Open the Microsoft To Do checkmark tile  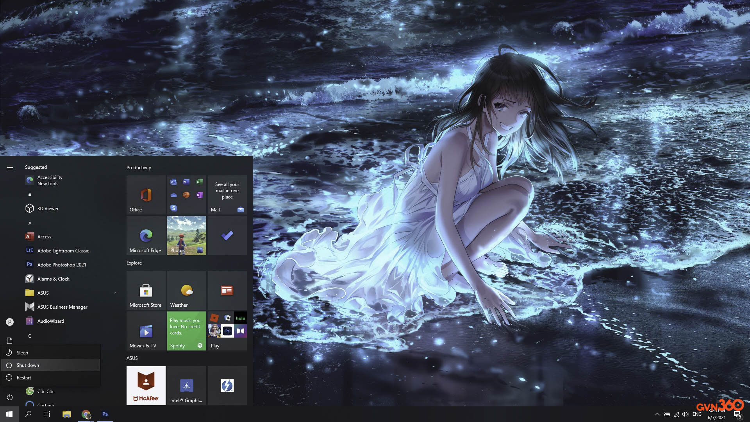(227, 236)
